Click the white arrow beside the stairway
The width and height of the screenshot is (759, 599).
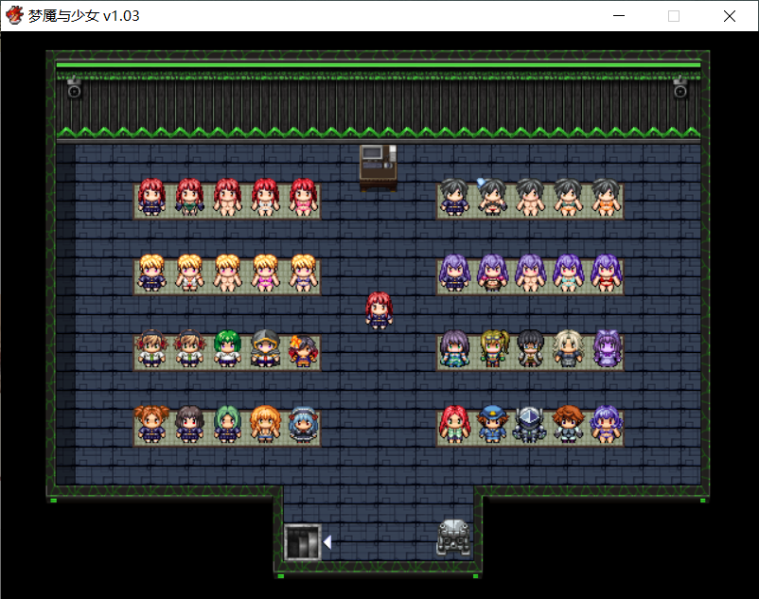(x=327, y=542)
